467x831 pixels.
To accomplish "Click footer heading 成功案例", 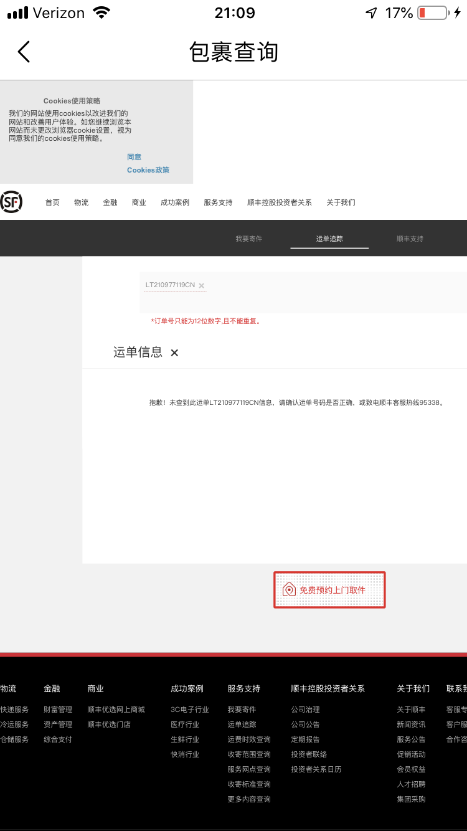I will point(187,688).
